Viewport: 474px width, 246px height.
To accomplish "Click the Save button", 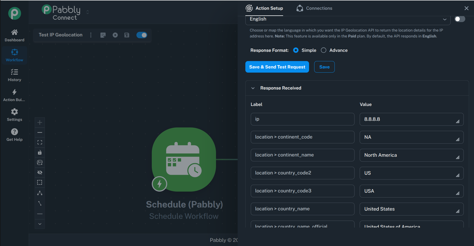I will (x=324, y=67).
